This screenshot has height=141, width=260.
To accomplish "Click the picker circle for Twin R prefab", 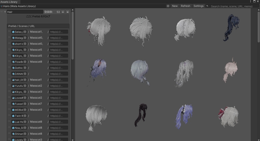I will point(25,116).
